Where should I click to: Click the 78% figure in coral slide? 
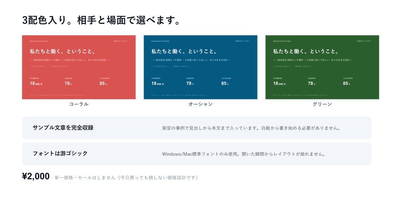[68, 83]
